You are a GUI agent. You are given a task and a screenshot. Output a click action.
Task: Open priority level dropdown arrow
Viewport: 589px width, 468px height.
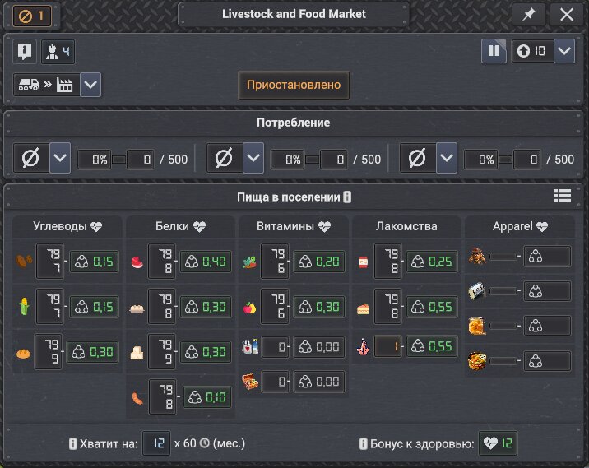tap(564, 51)
